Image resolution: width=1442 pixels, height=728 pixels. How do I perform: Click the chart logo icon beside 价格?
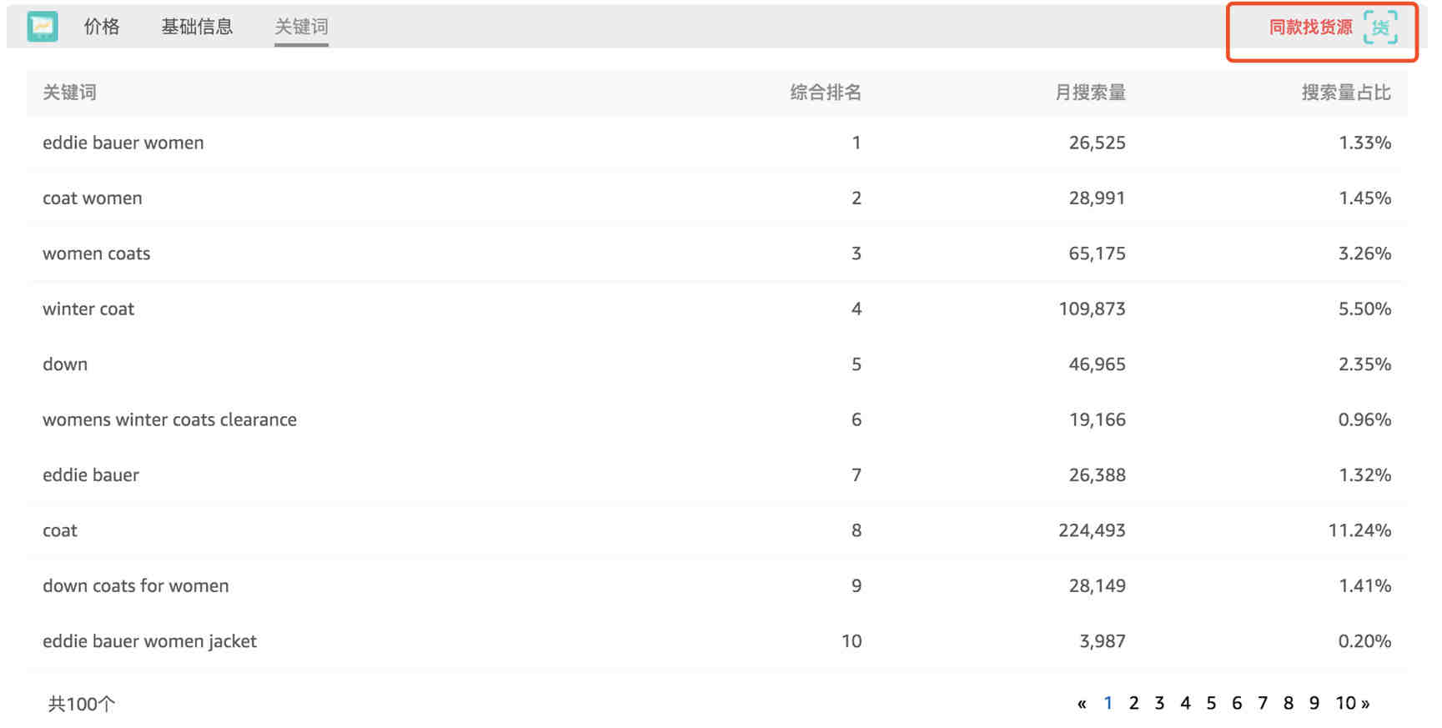(x=43, y=27)
